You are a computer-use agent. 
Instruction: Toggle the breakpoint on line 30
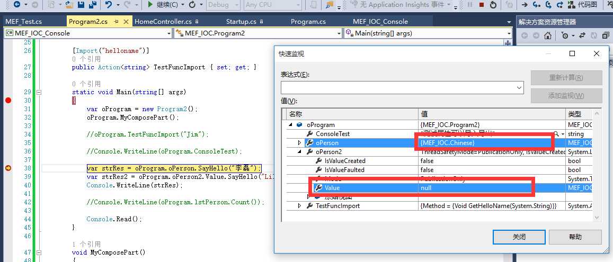point(8,101)
